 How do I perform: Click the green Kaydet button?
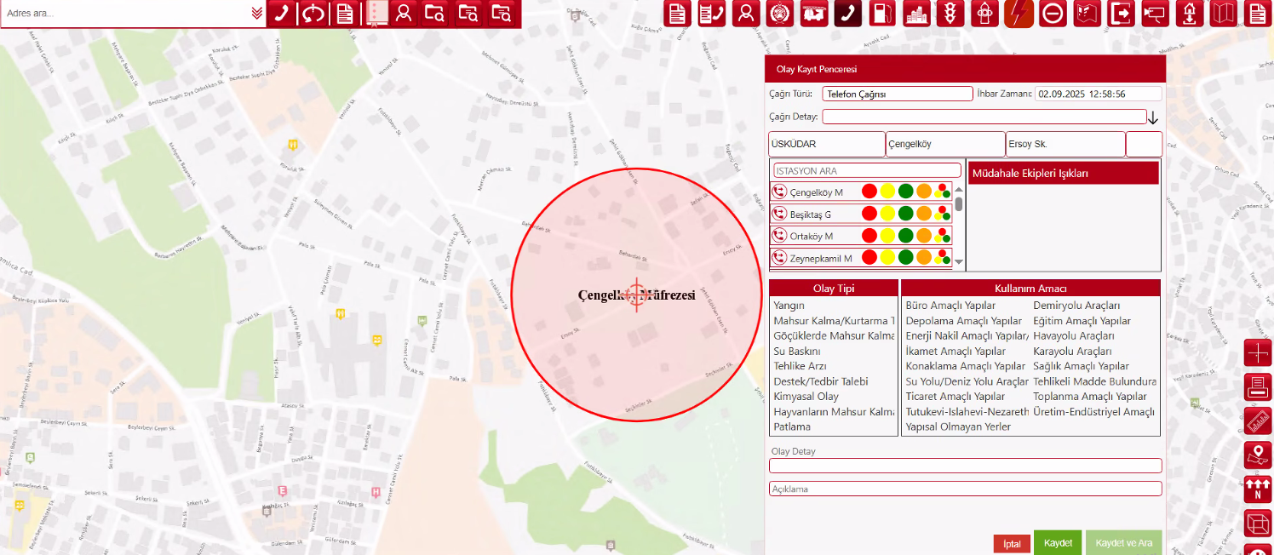pos(1058,542)
